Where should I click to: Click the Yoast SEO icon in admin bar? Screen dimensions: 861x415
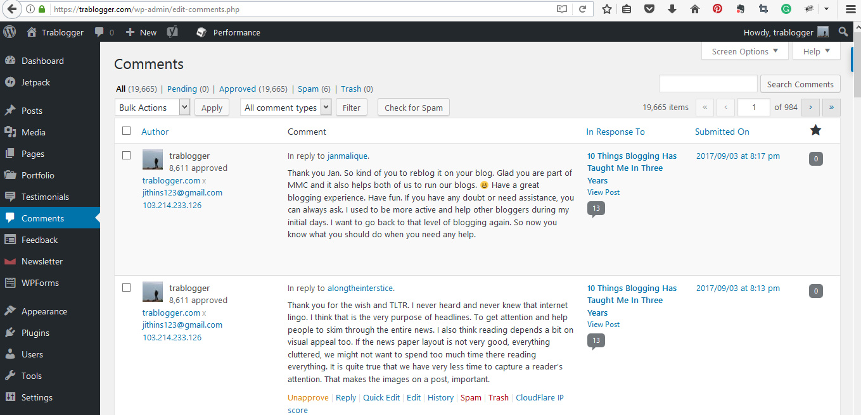(x=172, y=32)
